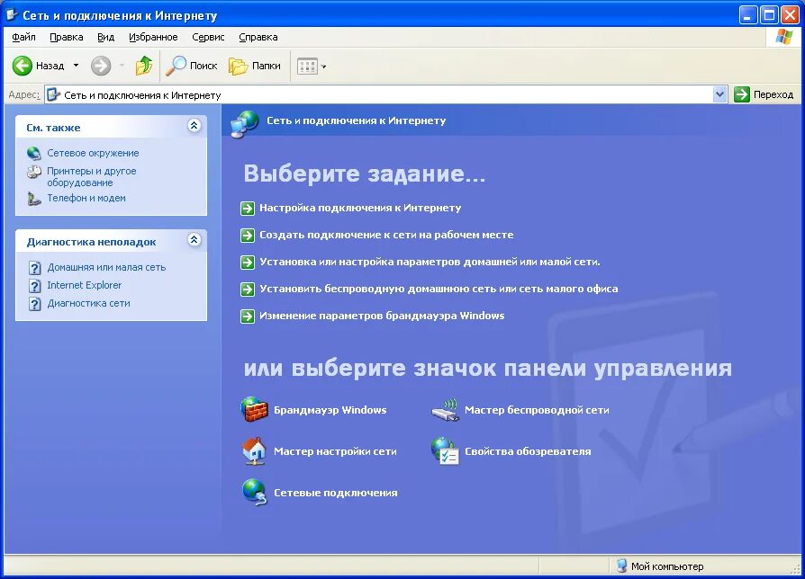This screenshot has height=579, width=805.
Task: Click the Телефон и модем icon
Action: pos(34,199)
